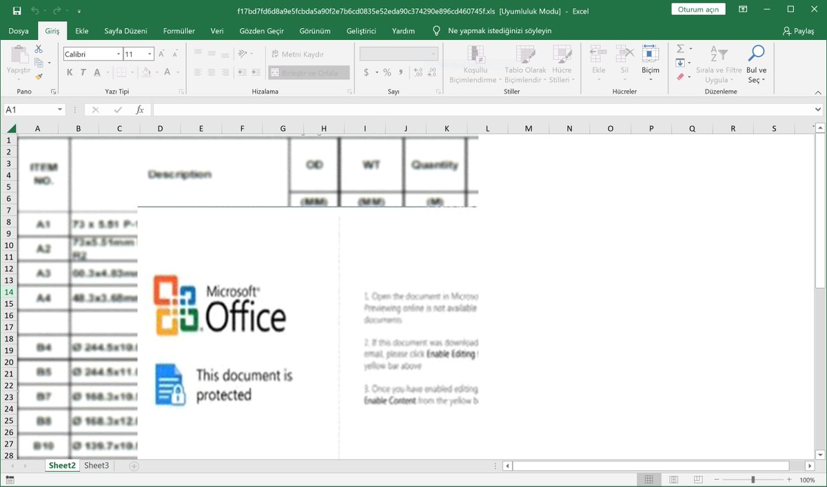827x487 pixels.
Task: Click the add new sheet plus icon
Action: [134, 466]
